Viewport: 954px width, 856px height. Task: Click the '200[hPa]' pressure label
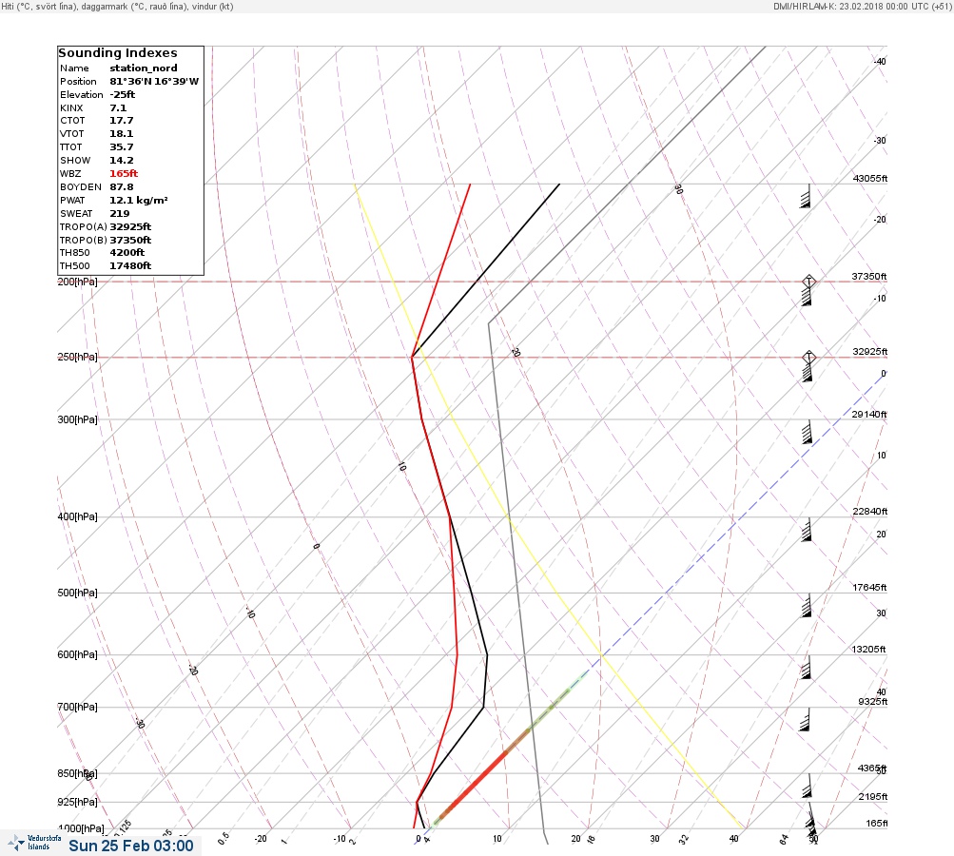pos(77,282)
